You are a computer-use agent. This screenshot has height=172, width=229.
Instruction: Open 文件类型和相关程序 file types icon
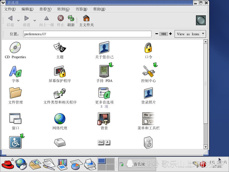coord(60,93)
